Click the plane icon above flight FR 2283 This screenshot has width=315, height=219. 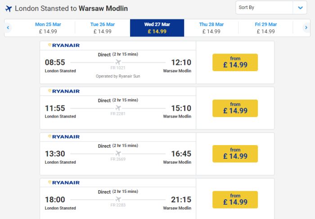[118, 199]
